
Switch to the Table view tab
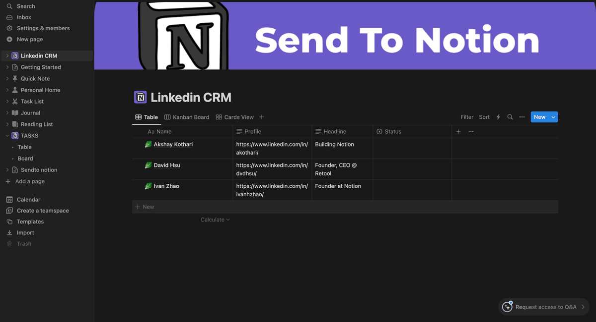(x=147, y=117)
